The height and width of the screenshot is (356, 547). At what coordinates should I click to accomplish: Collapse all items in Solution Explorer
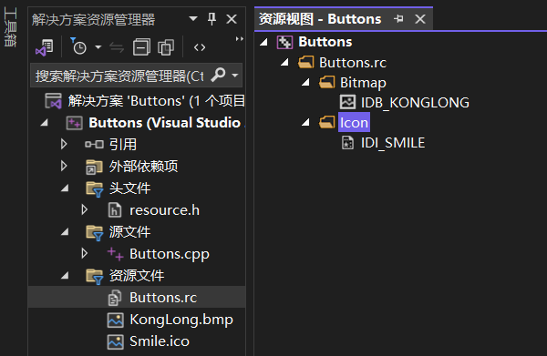pos(141,47)
